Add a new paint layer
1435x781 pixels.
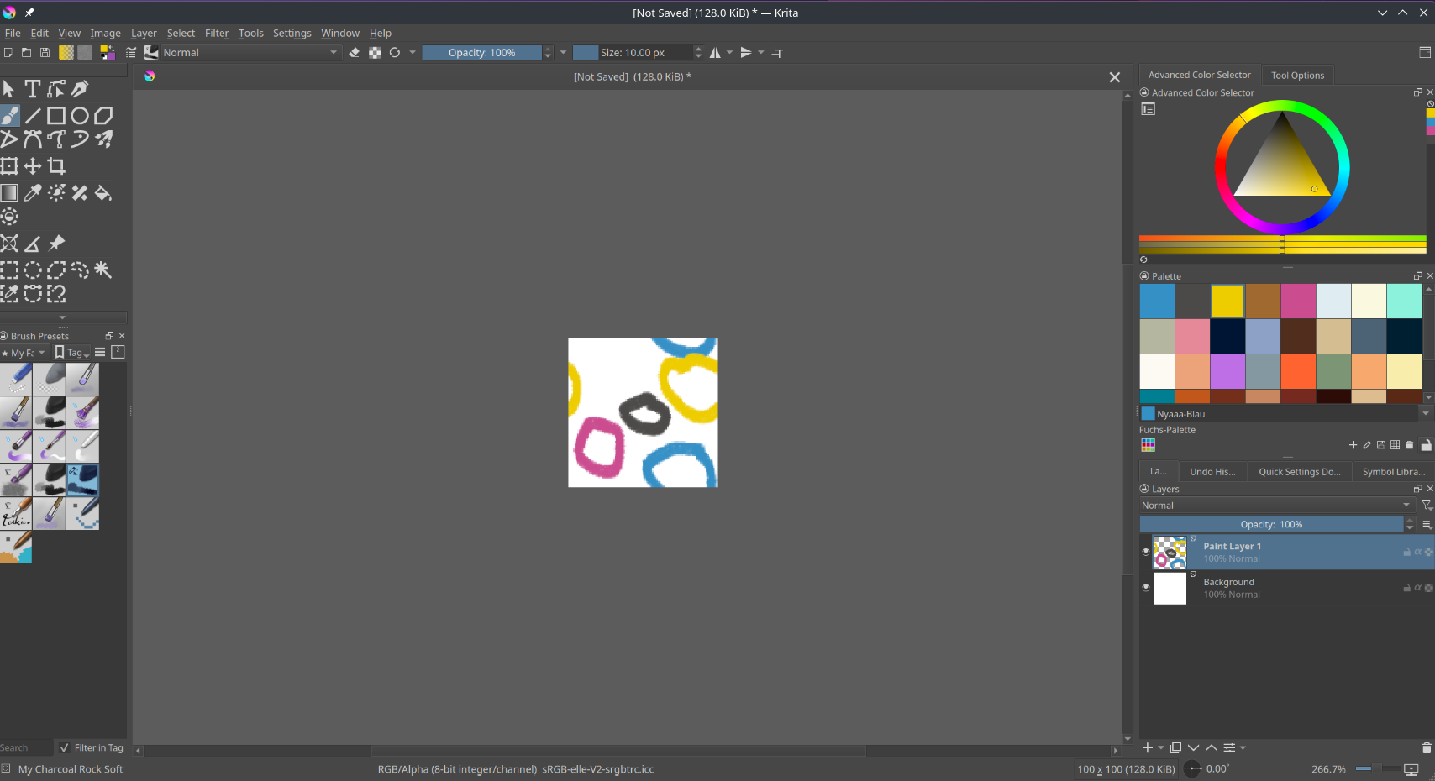(x=1148, y=747)
